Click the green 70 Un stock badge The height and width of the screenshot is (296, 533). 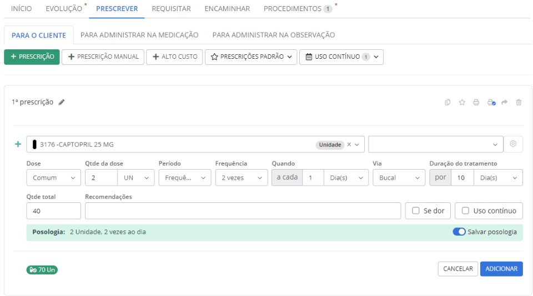click(42, 270)
